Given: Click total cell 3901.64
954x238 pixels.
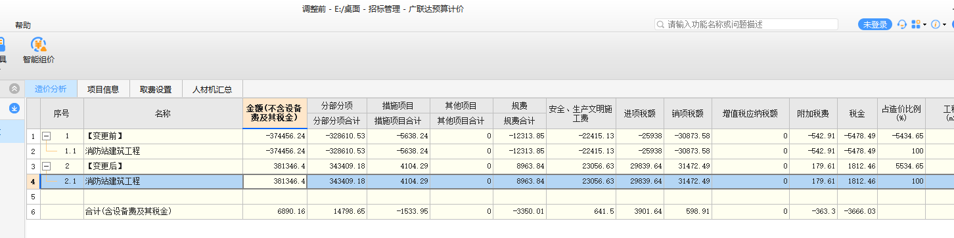Looking at the screenshot, I should click(640, 212).
